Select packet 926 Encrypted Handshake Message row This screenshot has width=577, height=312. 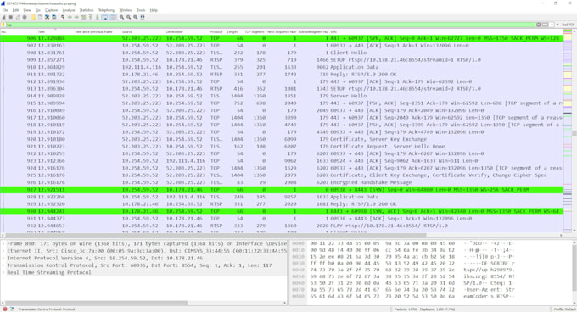point(282,182)
